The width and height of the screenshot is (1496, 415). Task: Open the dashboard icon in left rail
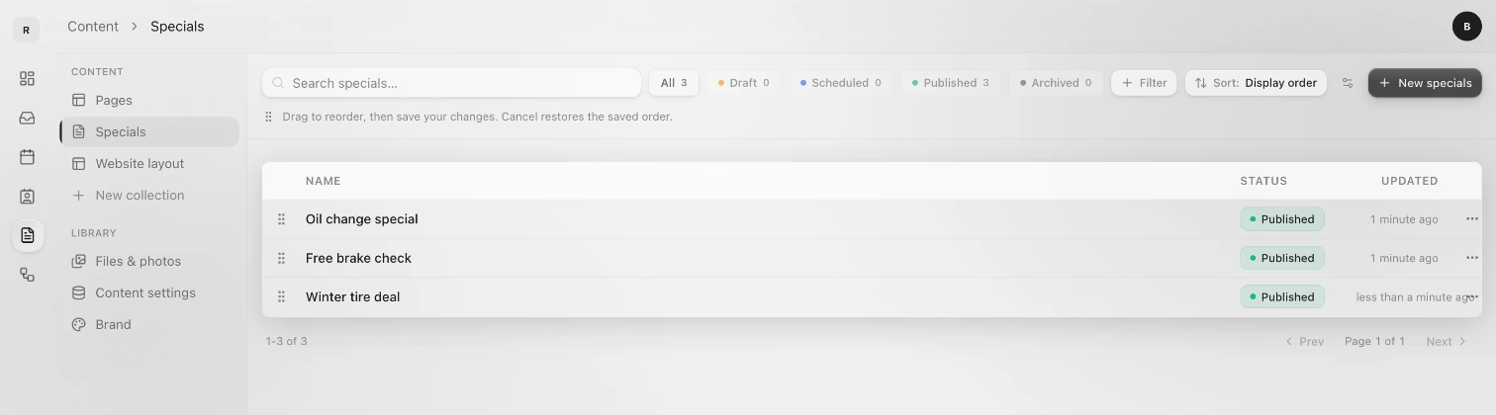click(27, 78)
